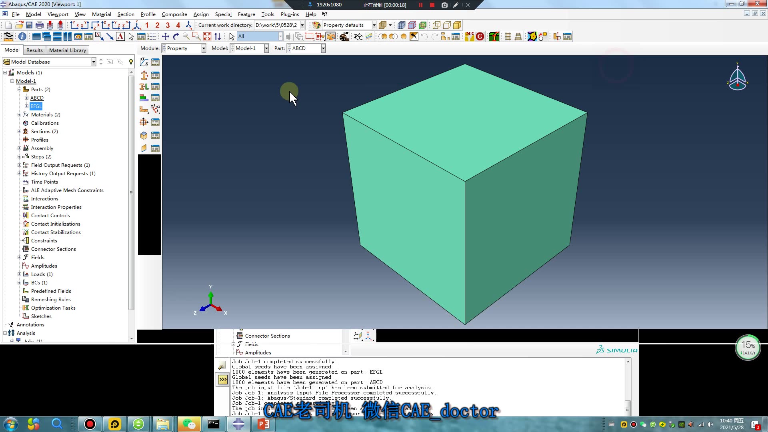
Task: Apply saved view number 4
Action: tap(178, 25)
